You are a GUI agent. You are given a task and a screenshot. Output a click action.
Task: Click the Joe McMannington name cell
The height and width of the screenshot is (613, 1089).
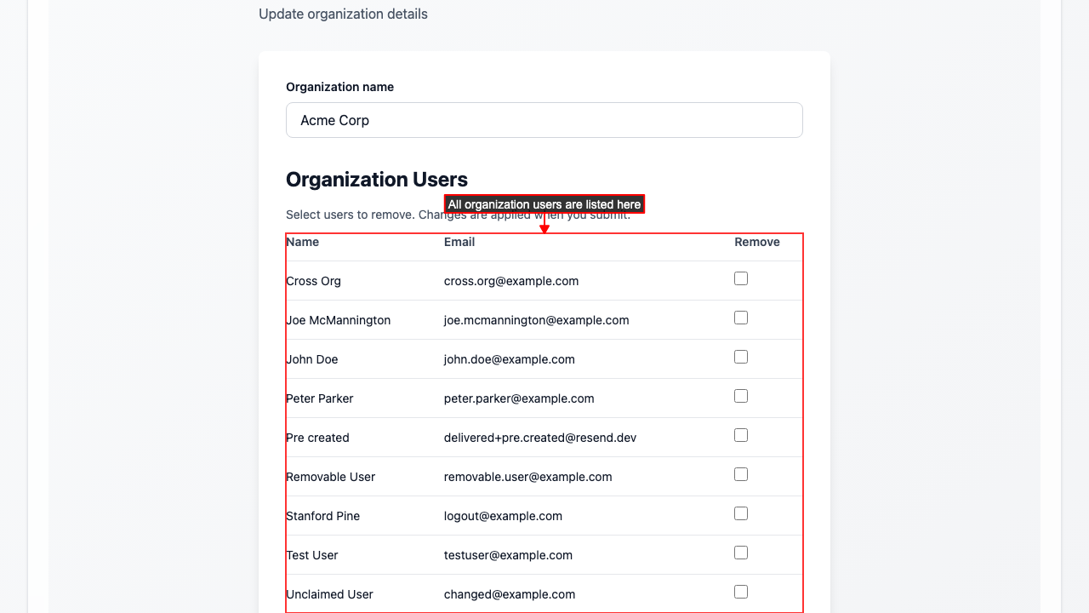339,320
